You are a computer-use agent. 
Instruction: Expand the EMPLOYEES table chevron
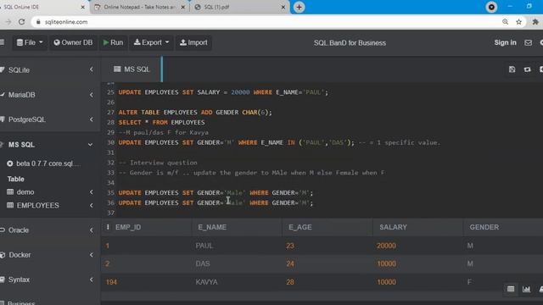tap(91, 205)
